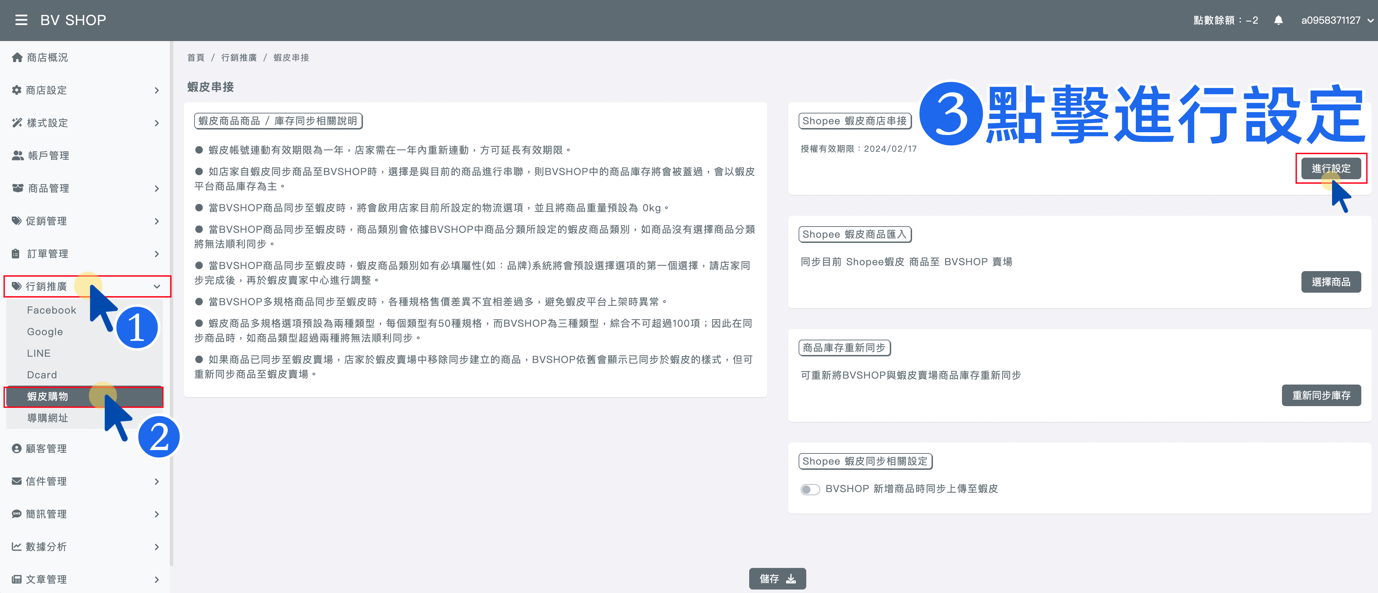Select LINE submenu item
Screen dimensions: 1378x593
coord(85,353)
